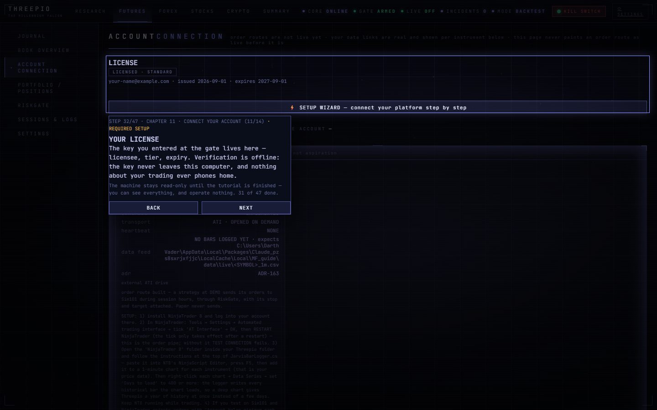Click the REQUIRED SETUP label
Viewport: 657px width, 410px height.
(129, 128)
